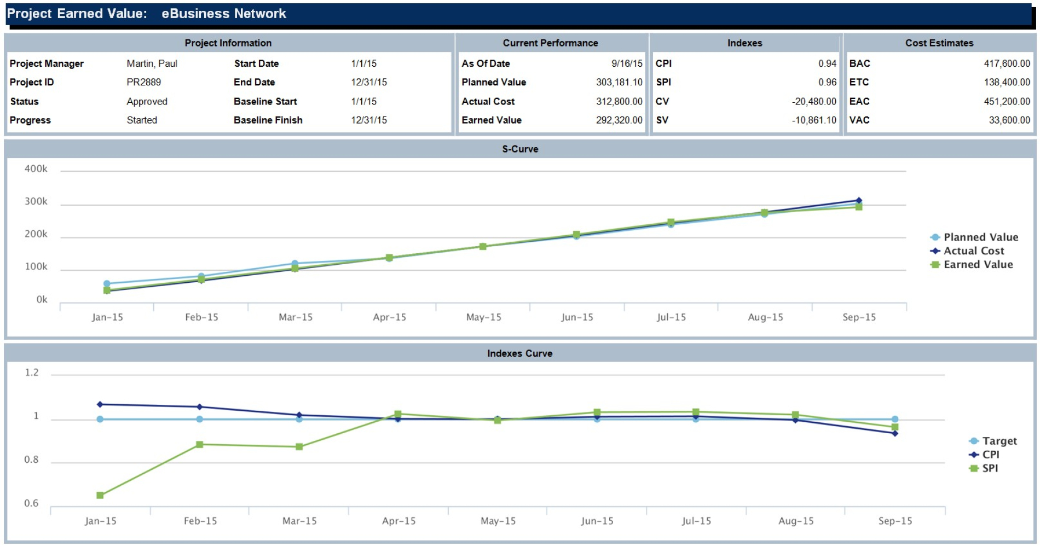
Task: Select the Sep-15 Target data point
Action: 895,419
